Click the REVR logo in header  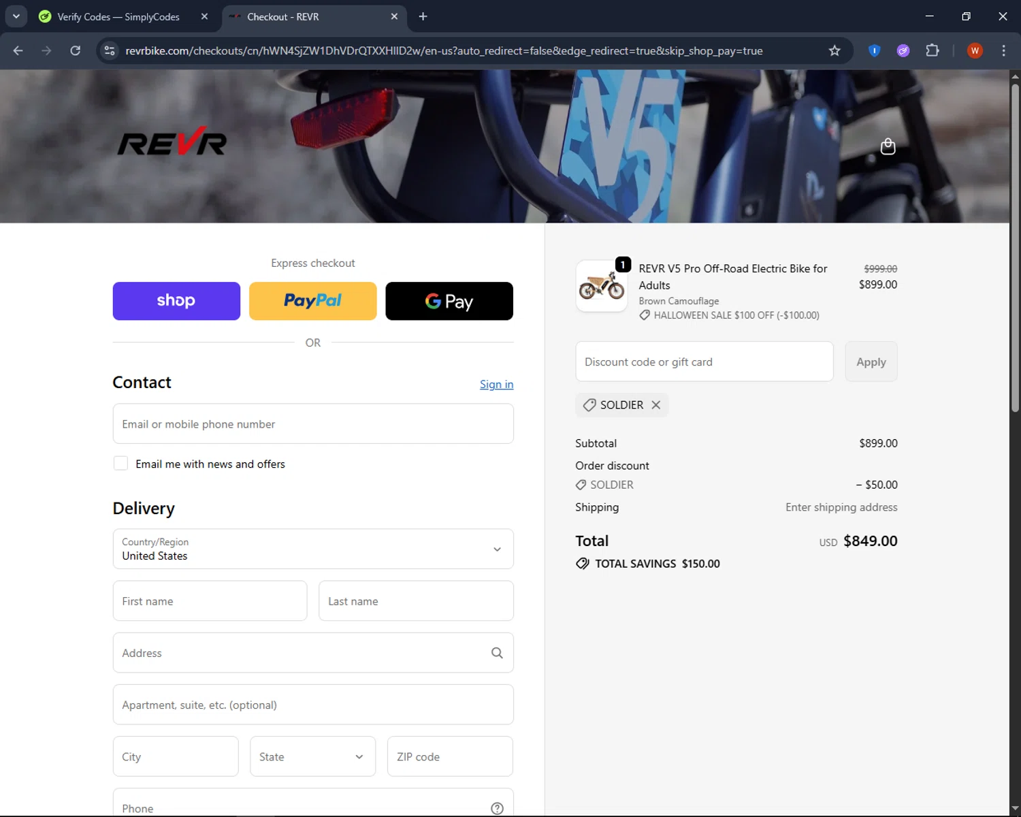(172, 141)
